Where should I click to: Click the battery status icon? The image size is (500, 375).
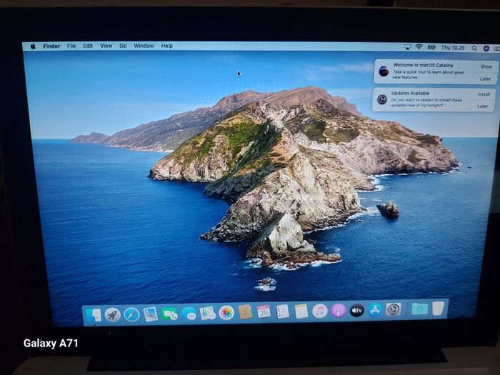point(431,48)
